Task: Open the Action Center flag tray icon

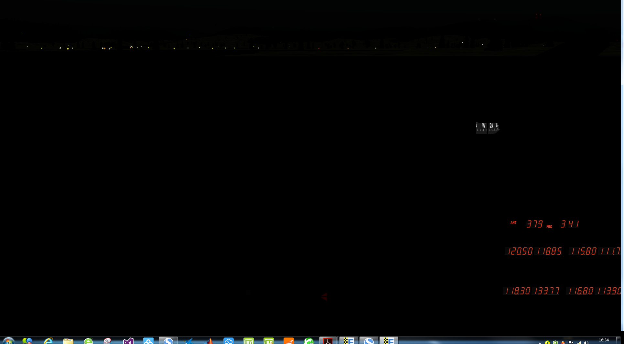Action: [x=571, y=342]
